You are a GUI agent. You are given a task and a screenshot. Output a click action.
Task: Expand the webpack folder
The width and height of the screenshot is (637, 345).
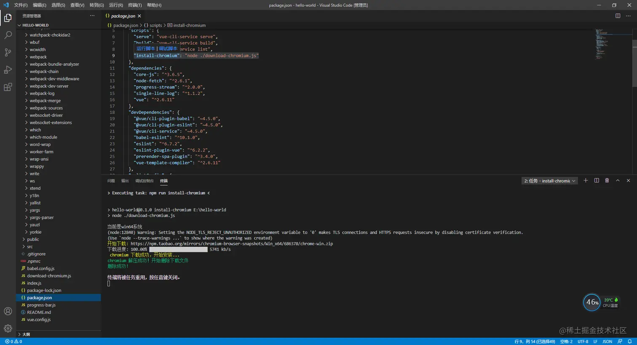pyautogui.click(x=59, y=57)
